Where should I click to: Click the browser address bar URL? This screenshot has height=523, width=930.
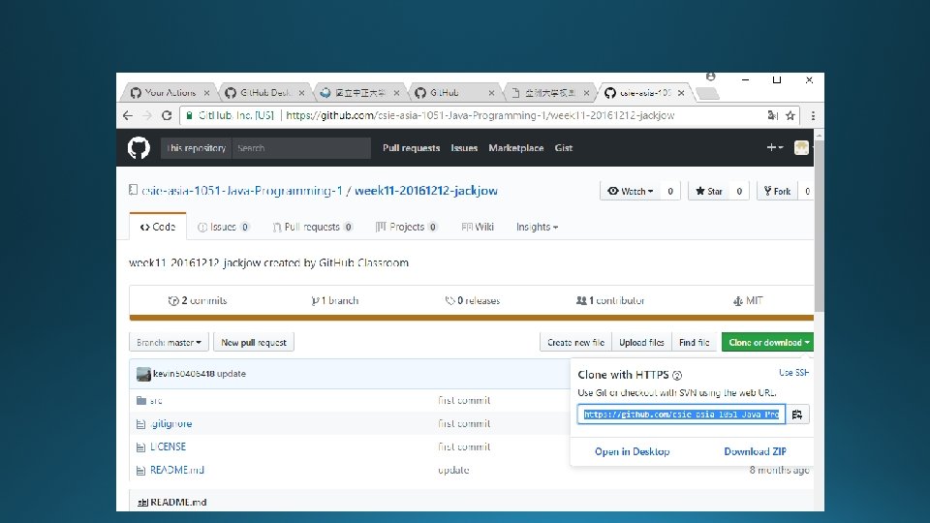tap(480, 115)
